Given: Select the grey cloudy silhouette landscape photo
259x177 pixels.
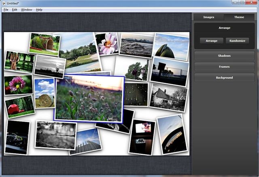Looking at the screenshot, I should tap(50, 66).
